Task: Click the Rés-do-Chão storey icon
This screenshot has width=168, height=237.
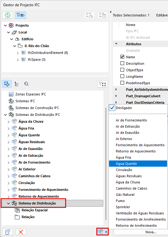Action: coord(20,46)
